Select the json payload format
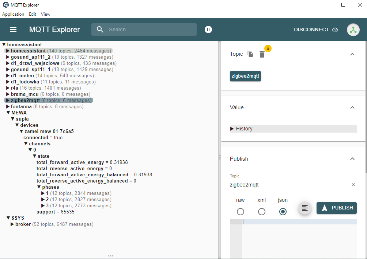Viewport: 367px width, 259px height. (283, 212)
